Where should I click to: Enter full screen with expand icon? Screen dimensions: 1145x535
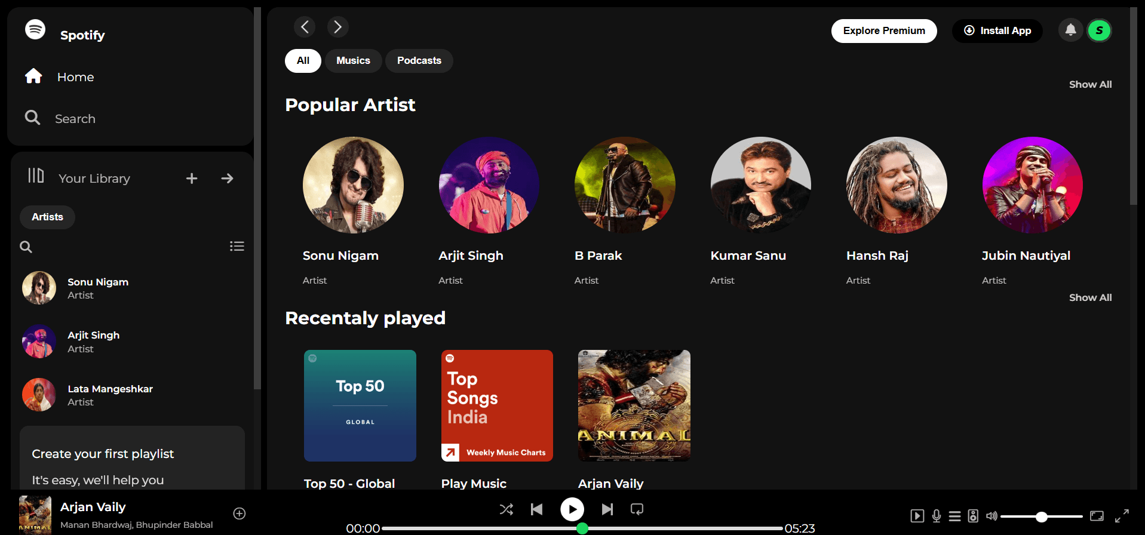coord(1122,515)
